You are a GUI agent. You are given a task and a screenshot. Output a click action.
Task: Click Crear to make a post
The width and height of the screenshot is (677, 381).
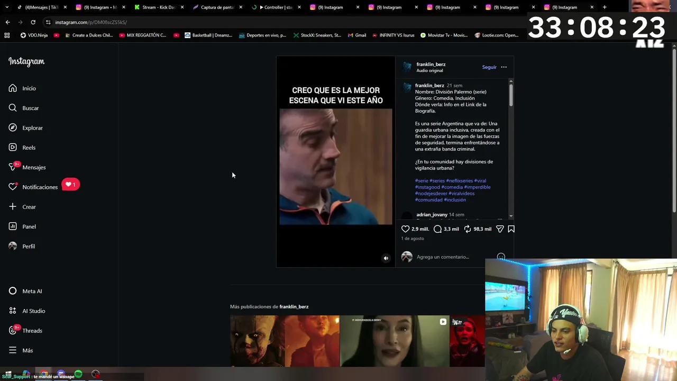point(22,207)
